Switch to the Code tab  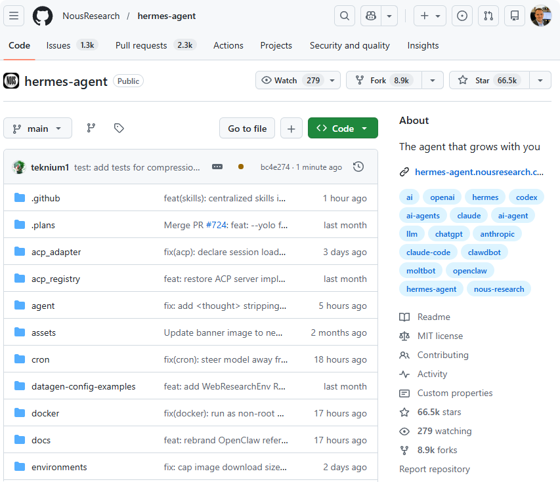tap(19, 45)
